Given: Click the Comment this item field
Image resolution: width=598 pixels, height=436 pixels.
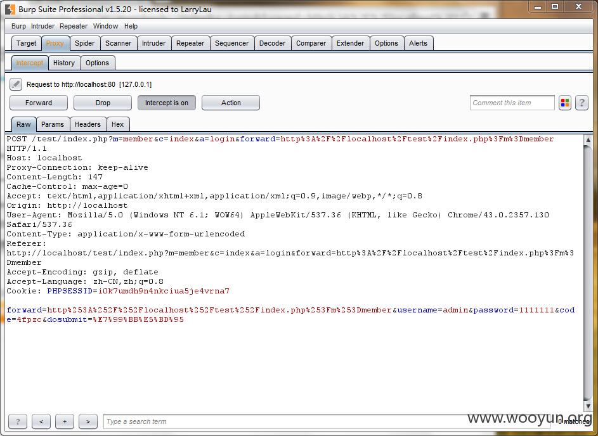Looking at the screenshot, I should [512, 103].
